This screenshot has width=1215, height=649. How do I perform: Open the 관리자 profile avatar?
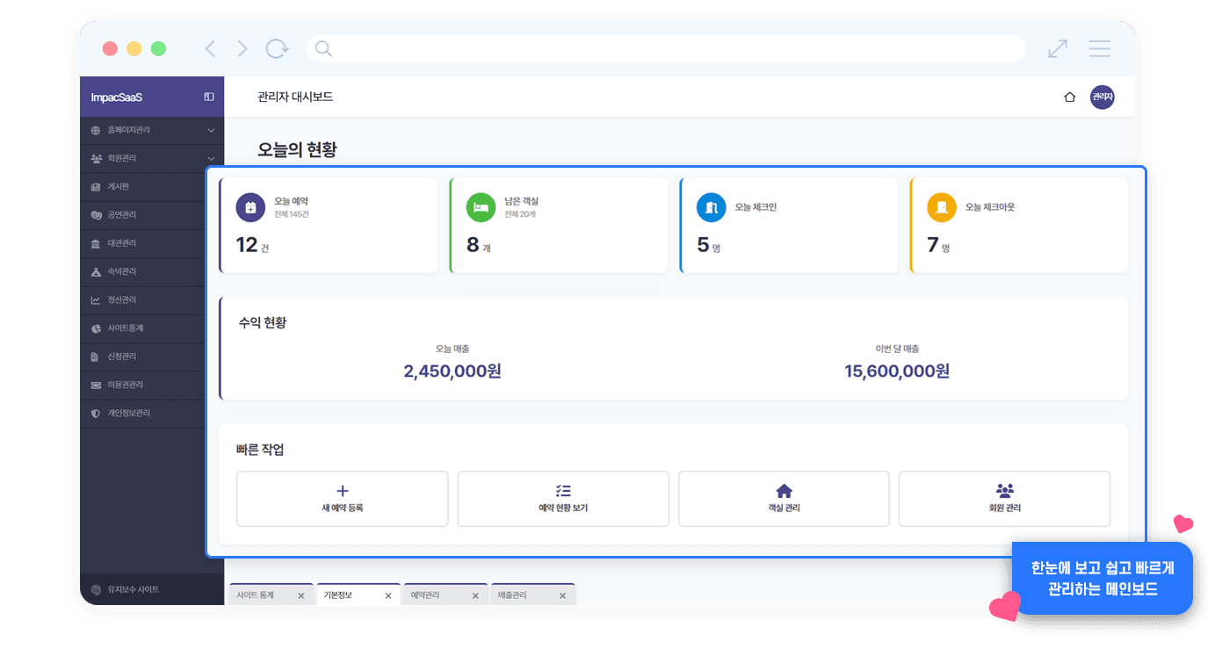(x=1102, y=97)
